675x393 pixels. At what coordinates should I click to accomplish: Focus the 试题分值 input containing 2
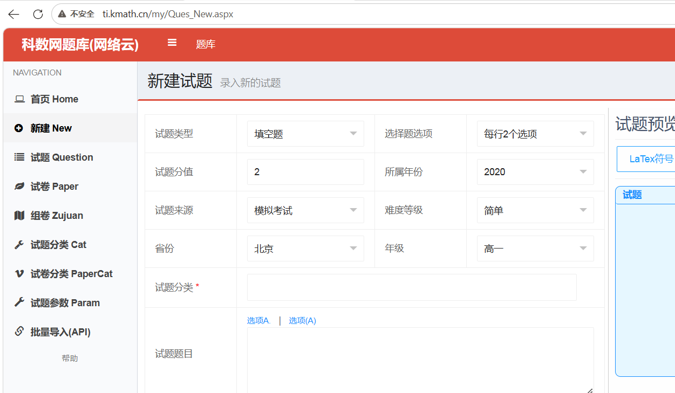pyautogui.click(x=305, y=172)
